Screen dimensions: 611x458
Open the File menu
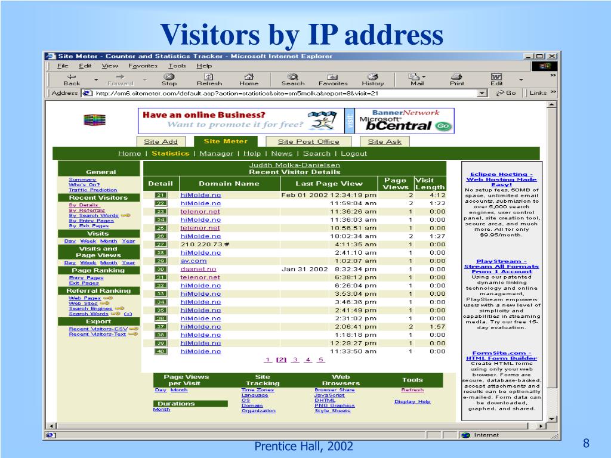pyautogui.click(x=63, y=66)
